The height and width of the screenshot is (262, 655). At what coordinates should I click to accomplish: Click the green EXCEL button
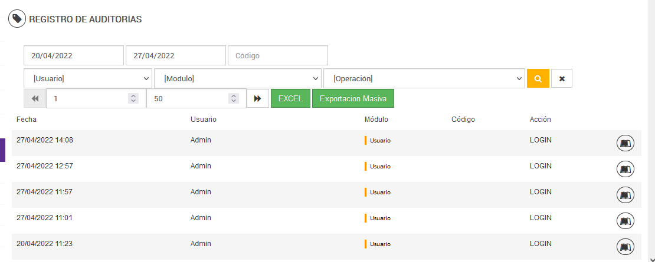click(290, 98)
